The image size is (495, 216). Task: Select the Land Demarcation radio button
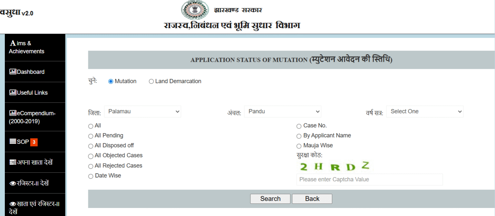click(x=151, y=82)
